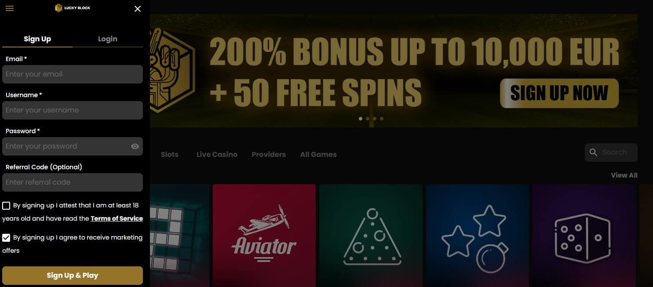Uncheck the marketing offers checkbox
The height and width of the screenshot is (287, 653).
tap(6, 238)
